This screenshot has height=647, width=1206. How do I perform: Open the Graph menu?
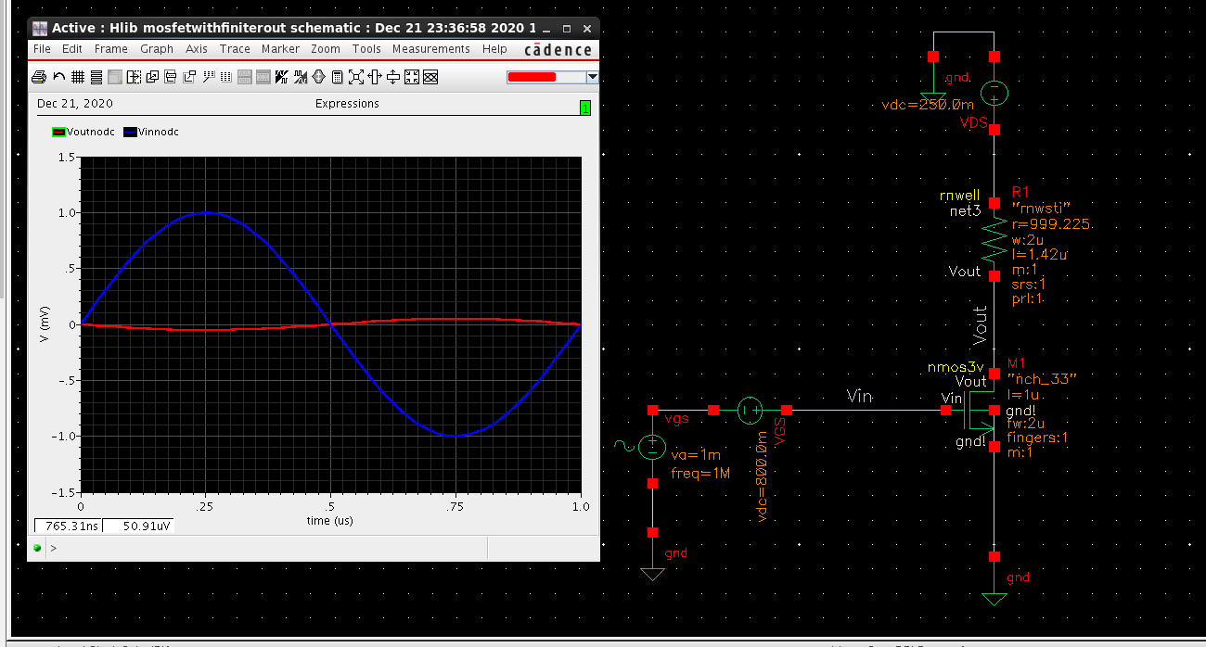coord(157,49)
